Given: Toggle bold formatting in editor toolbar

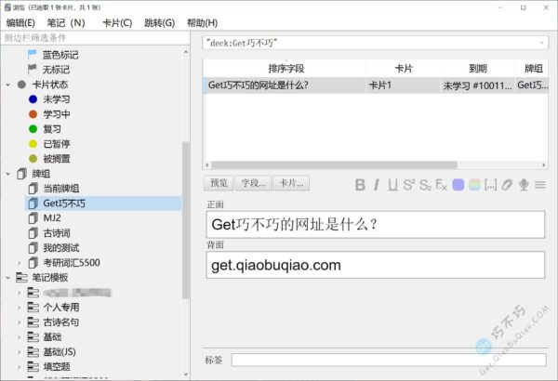Looking at the screenshot, I should pyautogui.click(x=361, y=185).
